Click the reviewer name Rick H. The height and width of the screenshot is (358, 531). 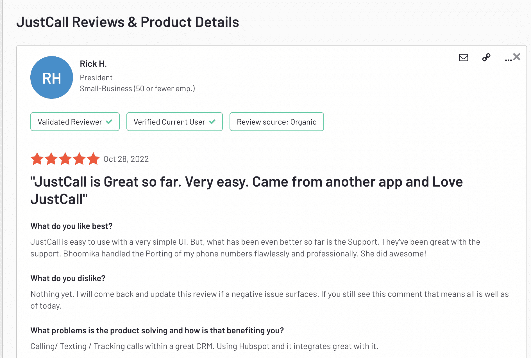pos(93,64)
